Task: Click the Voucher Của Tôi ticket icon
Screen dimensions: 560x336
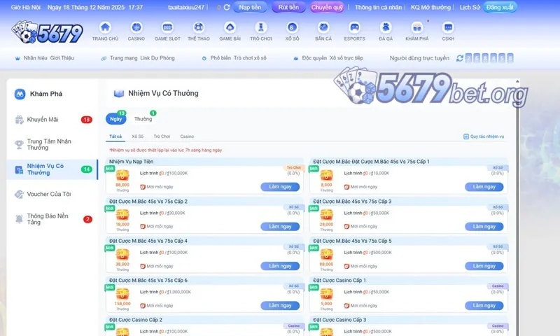Action: click(19, 194)
